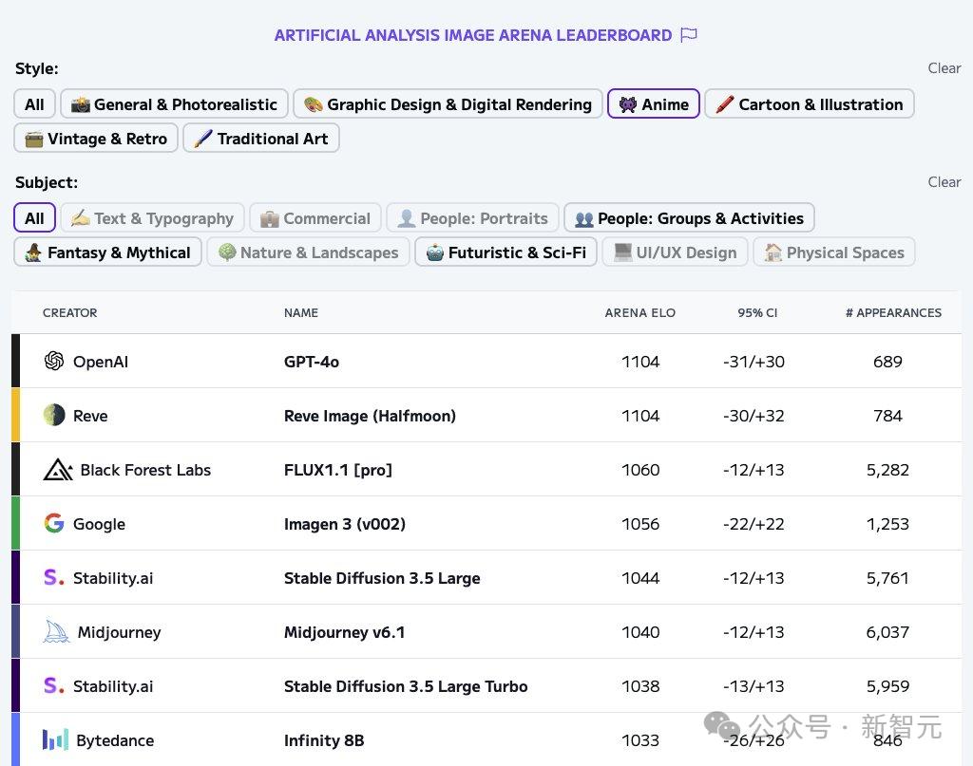Choose the Commercial subject filter
973x766 pixels.
(x=315, y=218)
